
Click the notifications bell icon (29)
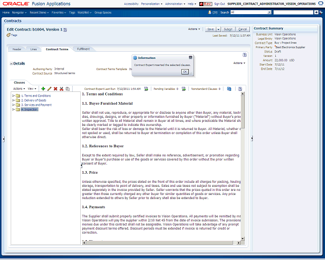[210, 12]
